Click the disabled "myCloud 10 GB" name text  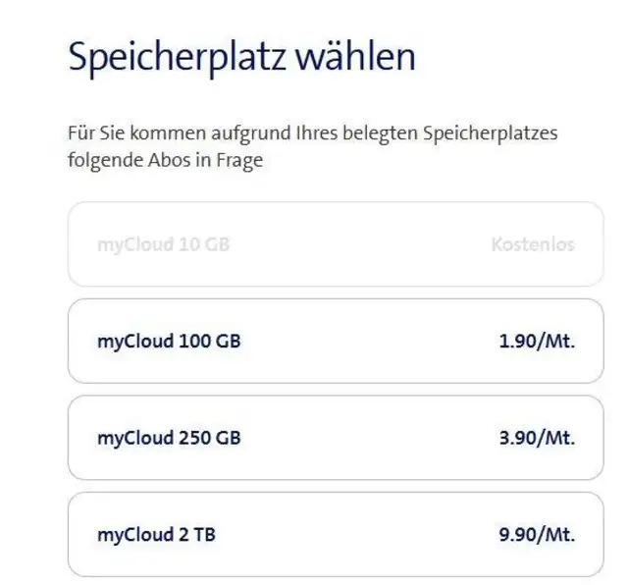(163, 244)
